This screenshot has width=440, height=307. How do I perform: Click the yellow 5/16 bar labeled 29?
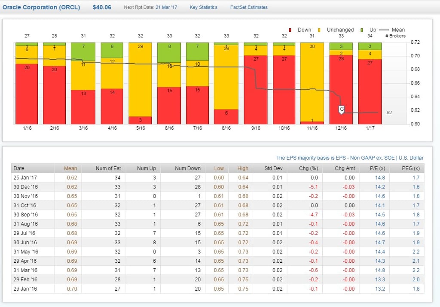pyautogui.click(x=141, y=79)
